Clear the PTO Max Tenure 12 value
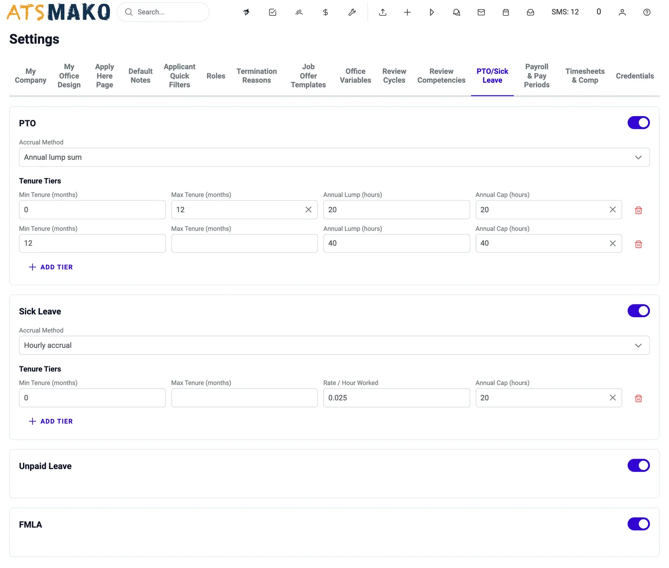Image resolution: width=669 pixels, height=568 pixels. pos(308,210)
